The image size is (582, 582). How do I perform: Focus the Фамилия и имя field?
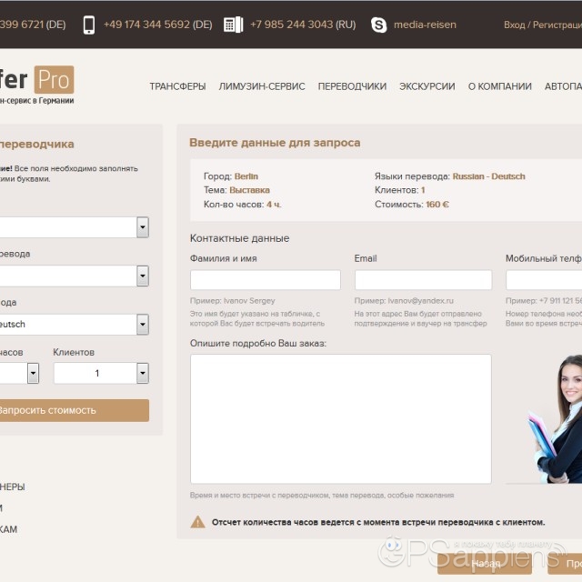(265, 280)
